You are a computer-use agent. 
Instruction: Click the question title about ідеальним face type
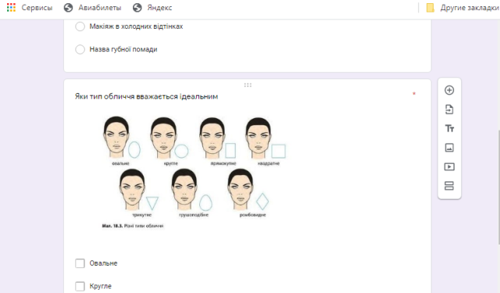coord(146,97)
